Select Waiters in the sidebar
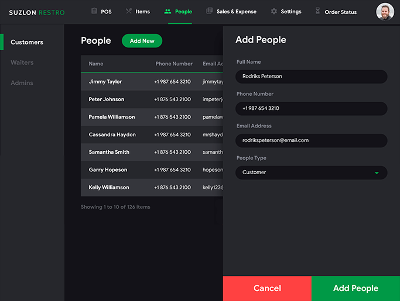The height and width of the screenshot is (301, 400). click(22, 63)
